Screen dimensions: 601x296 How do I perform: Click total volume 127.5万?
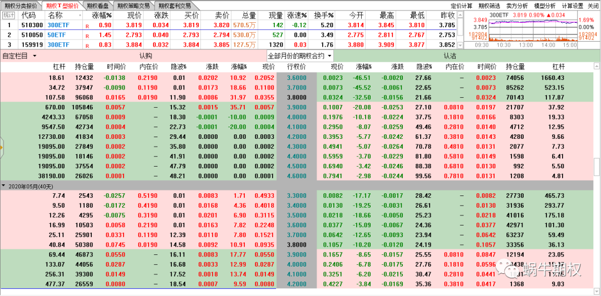point(244,45)
